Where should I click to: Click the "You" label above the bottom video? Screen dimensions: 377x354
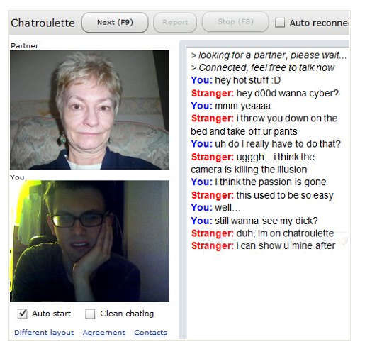(17, 177)
